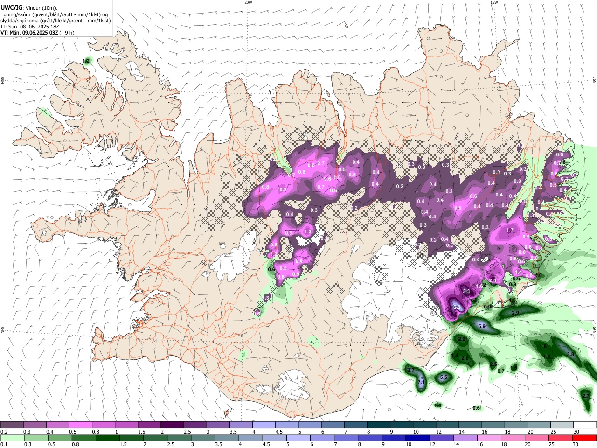Viewport: 597px width, 448px height.
Task: Click the 5.5 precipitation value
Action: point(444,377)
